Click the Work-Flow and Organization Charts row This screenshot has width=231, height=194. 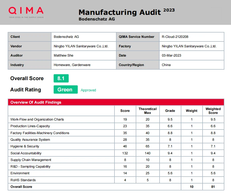click(37, 119)
